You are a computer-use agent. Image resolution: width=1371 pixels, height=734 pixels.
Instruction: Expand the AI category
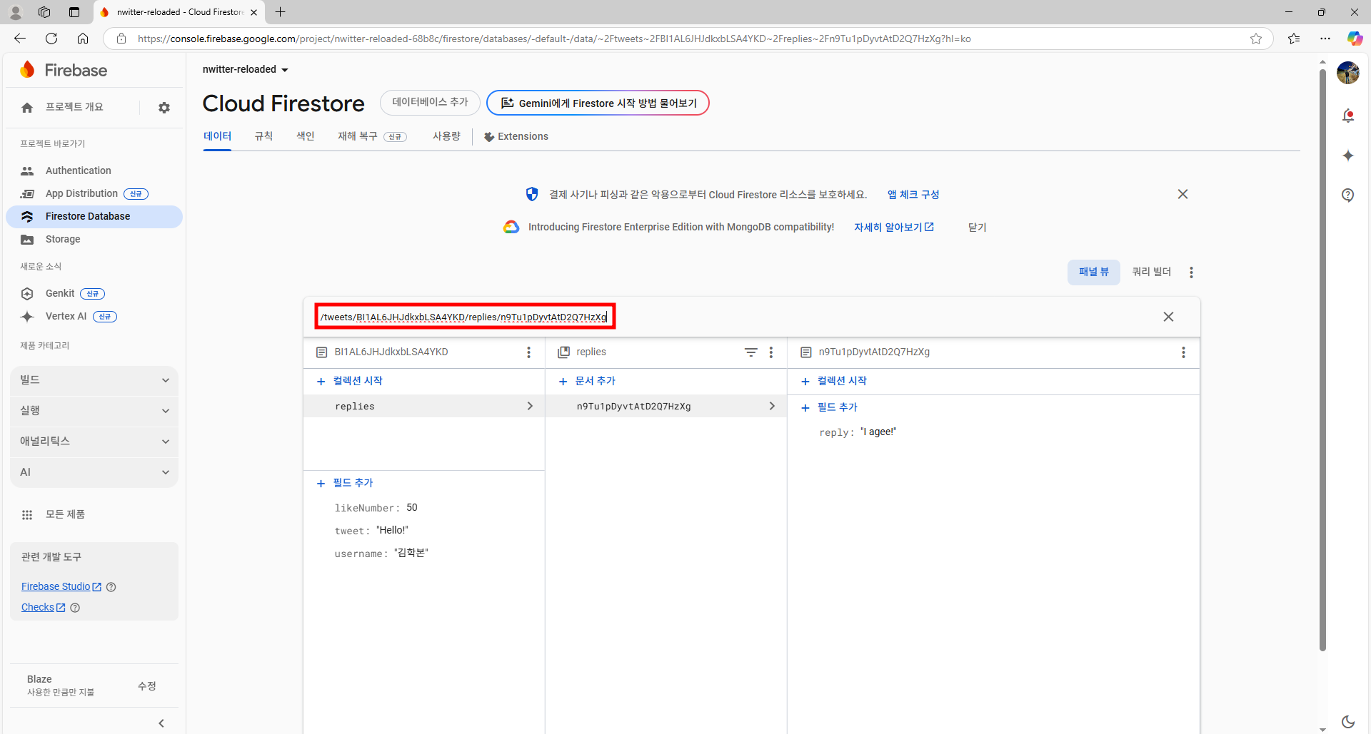pos(94,472)
